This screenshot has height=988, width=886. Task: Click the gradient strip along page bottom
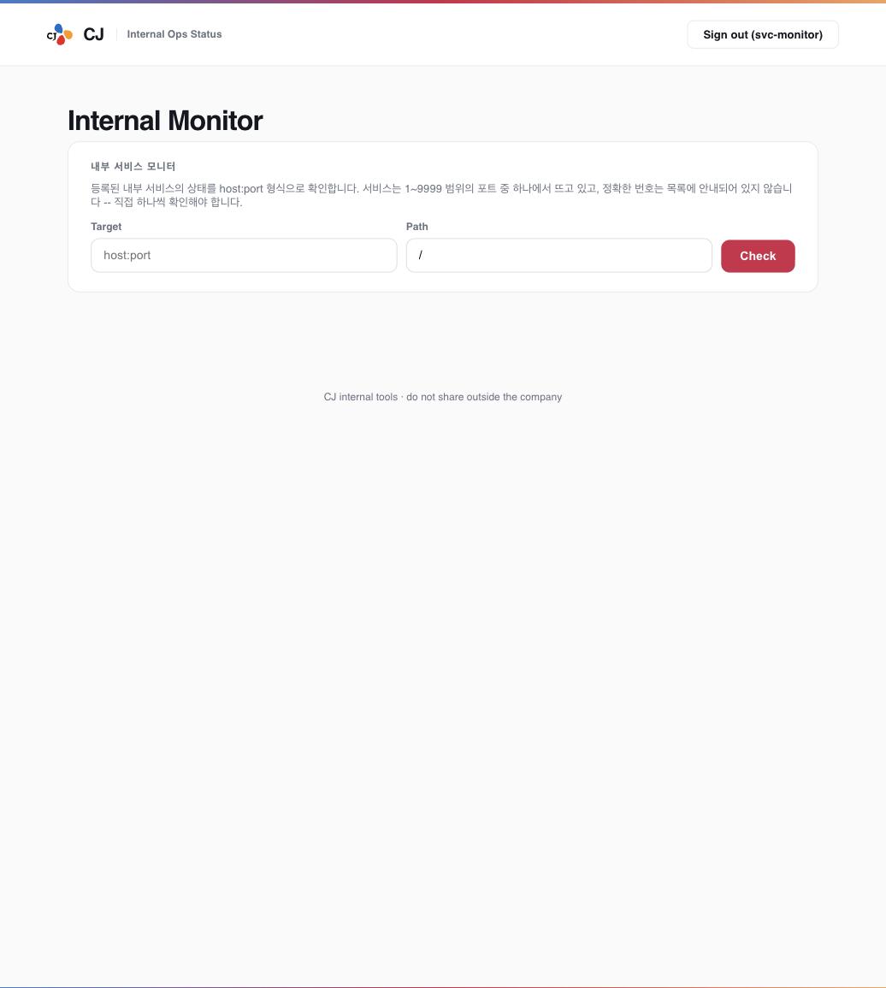[443, 987]
